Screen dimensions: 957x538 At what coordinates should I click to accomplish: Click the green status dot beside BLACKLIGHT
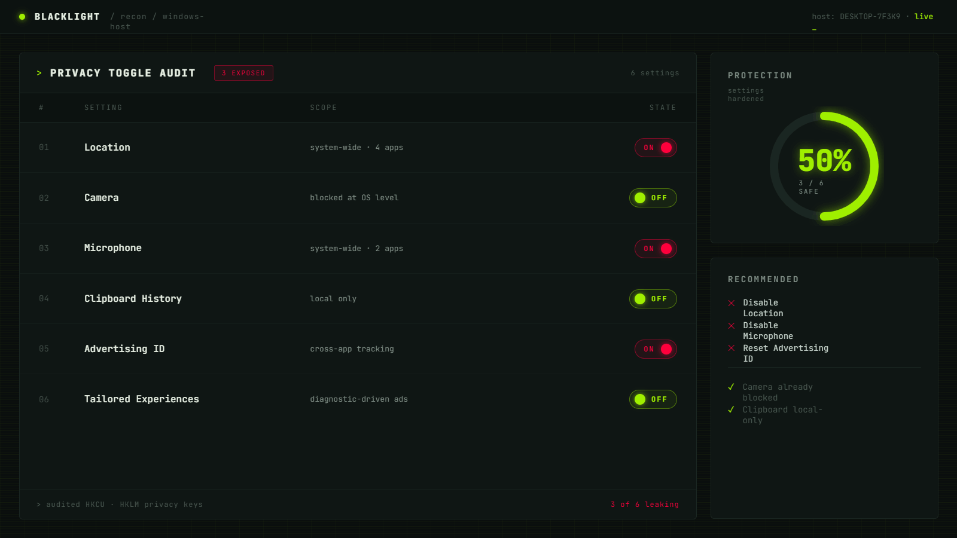(22, 17)
